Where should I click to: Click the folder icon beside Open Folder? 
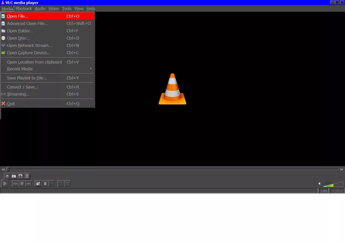coord(3,31)
